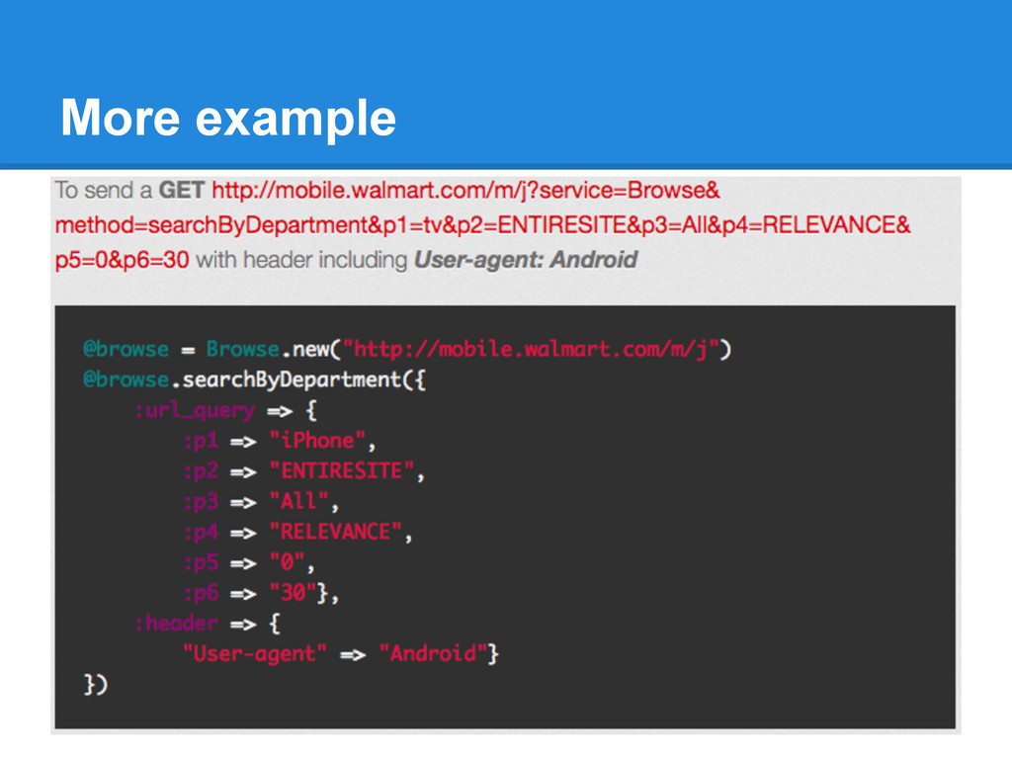Click the '"iPhone"' string value
The width and height of the screenshot is (1012, 759).
point(317,441)
